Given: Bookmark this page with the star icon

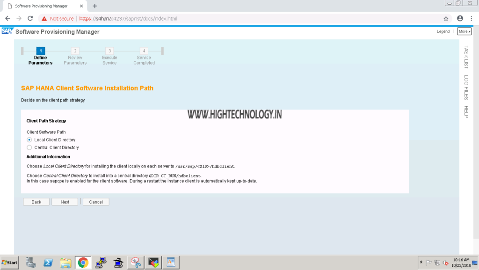Looking at the screenshot, I should click(x=446, y=19).
